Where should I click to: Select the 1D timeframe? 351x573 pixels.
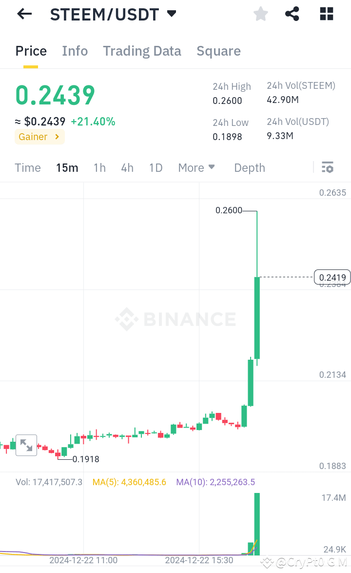click(x=156, y=167)
